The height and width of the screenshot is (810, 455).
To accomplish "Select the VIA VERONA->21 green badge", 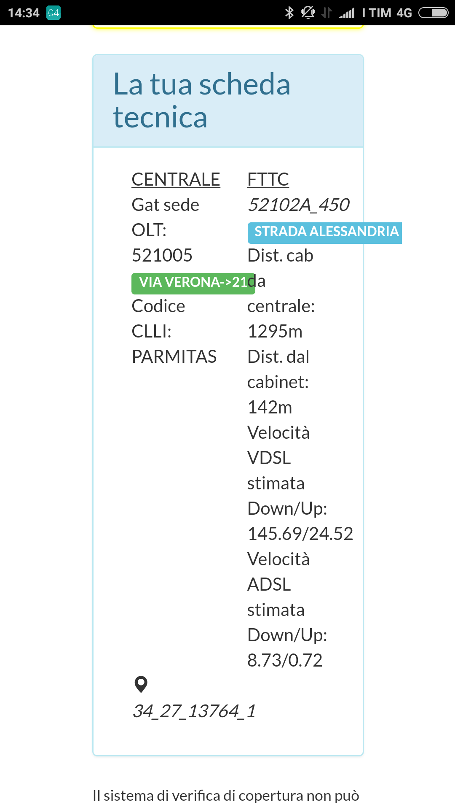I will click(193, 283).
